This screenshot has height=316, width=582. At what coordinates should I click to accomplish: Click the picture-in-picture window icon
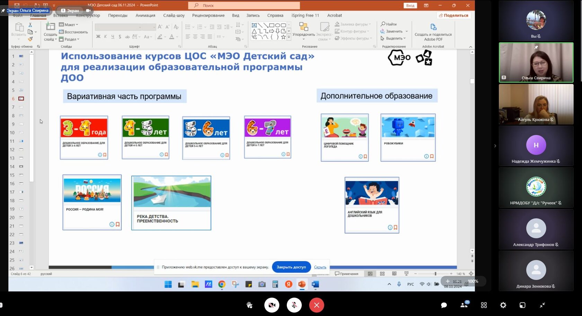tap(522, 305)
